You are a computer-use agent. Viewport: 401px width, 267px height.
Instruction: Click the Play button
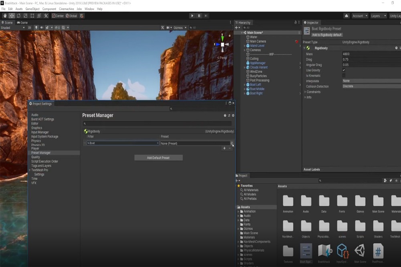192,16
